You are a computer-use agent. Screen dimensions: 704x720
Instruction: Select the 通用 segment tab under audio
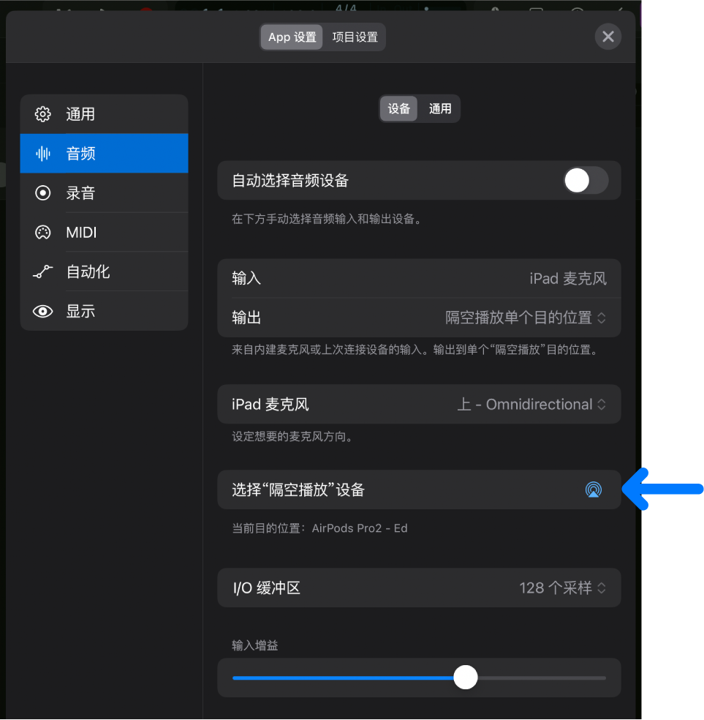440,109
